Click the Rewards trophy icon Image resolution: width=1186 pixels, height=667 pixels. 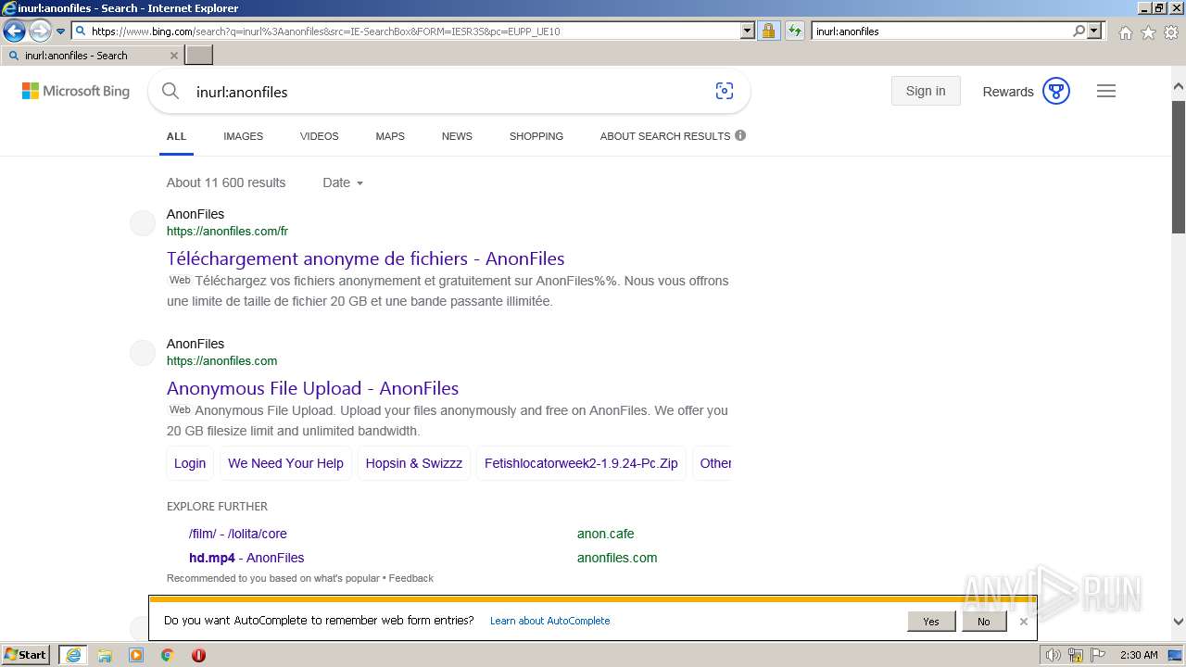click(x=1056, y=91)
